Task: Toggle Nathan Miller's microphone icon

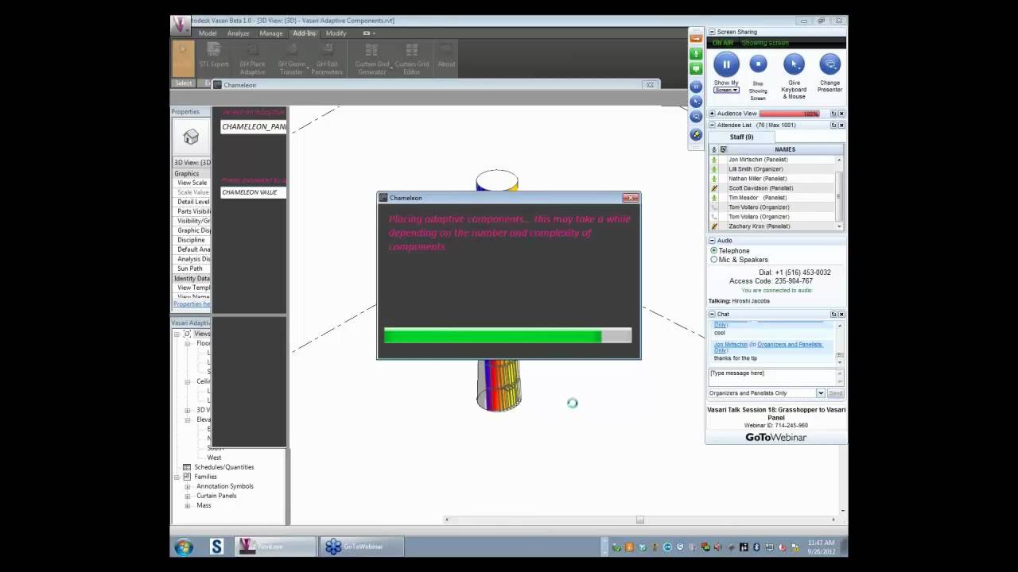Action: pos(714,179)
